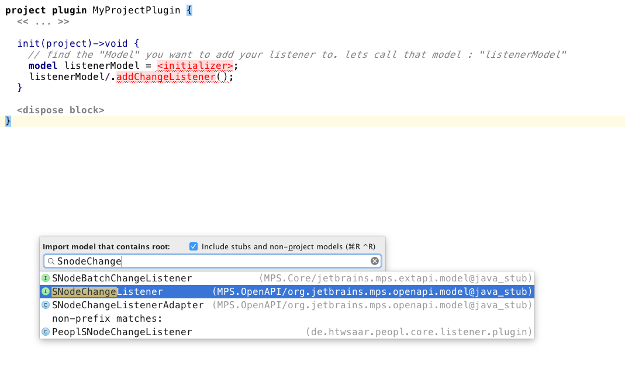Click the closing brace on highlighted line

8,121
